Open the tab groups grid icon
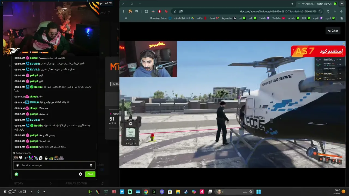 342,18
